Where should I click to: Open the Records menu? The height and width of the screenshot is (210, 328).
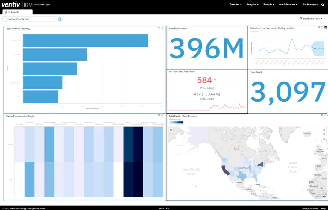click(x=269, y=4)
